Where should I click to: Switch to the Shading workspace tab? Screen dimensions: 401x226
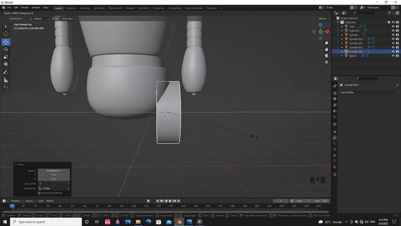tap(130, 8)
